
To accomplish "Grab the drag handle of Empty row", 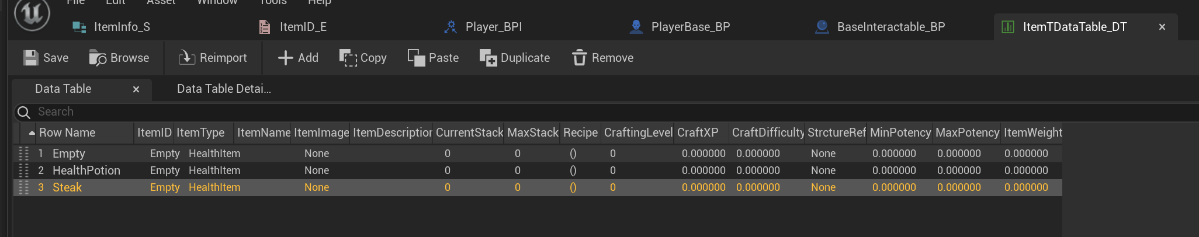I will (x=24, y=154).
